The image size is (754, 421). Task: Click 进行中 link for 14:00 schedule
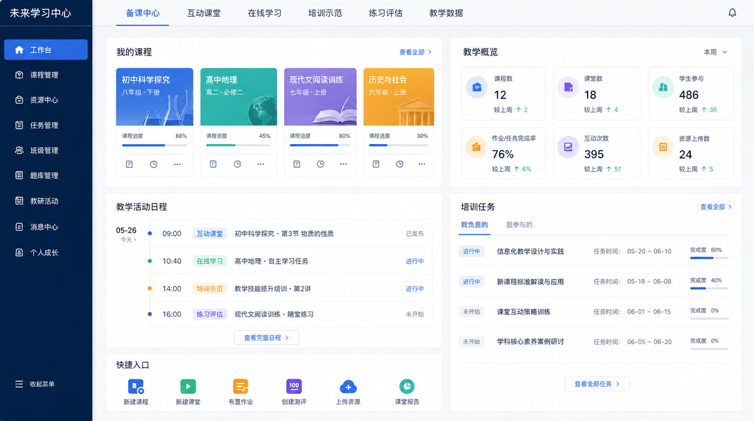point(414,289)
